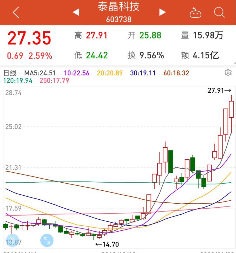Image resolution: width=236 pixels, height=253 pixels.
Task: Tap the round blue chart-tool button
Action: 12,240
